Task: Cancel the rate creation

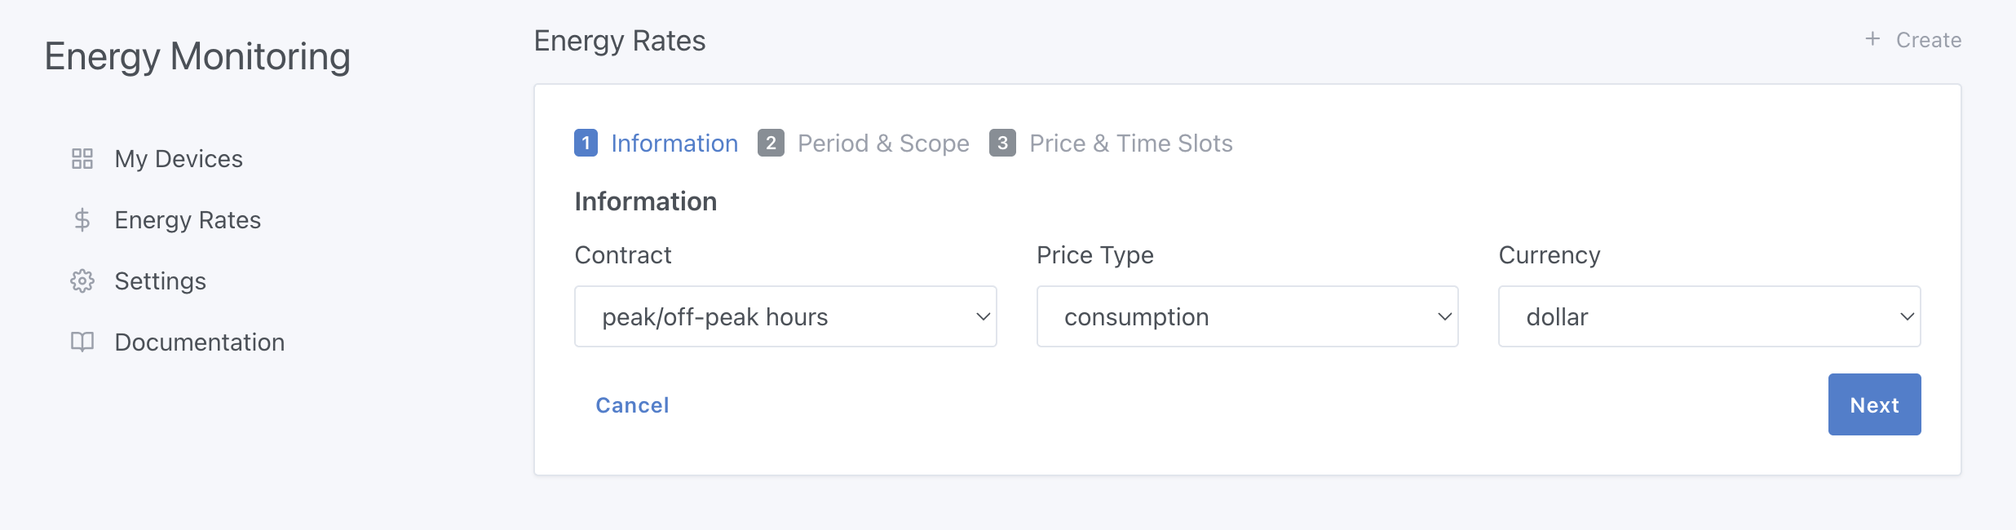Action: click(x=632, y=405)
